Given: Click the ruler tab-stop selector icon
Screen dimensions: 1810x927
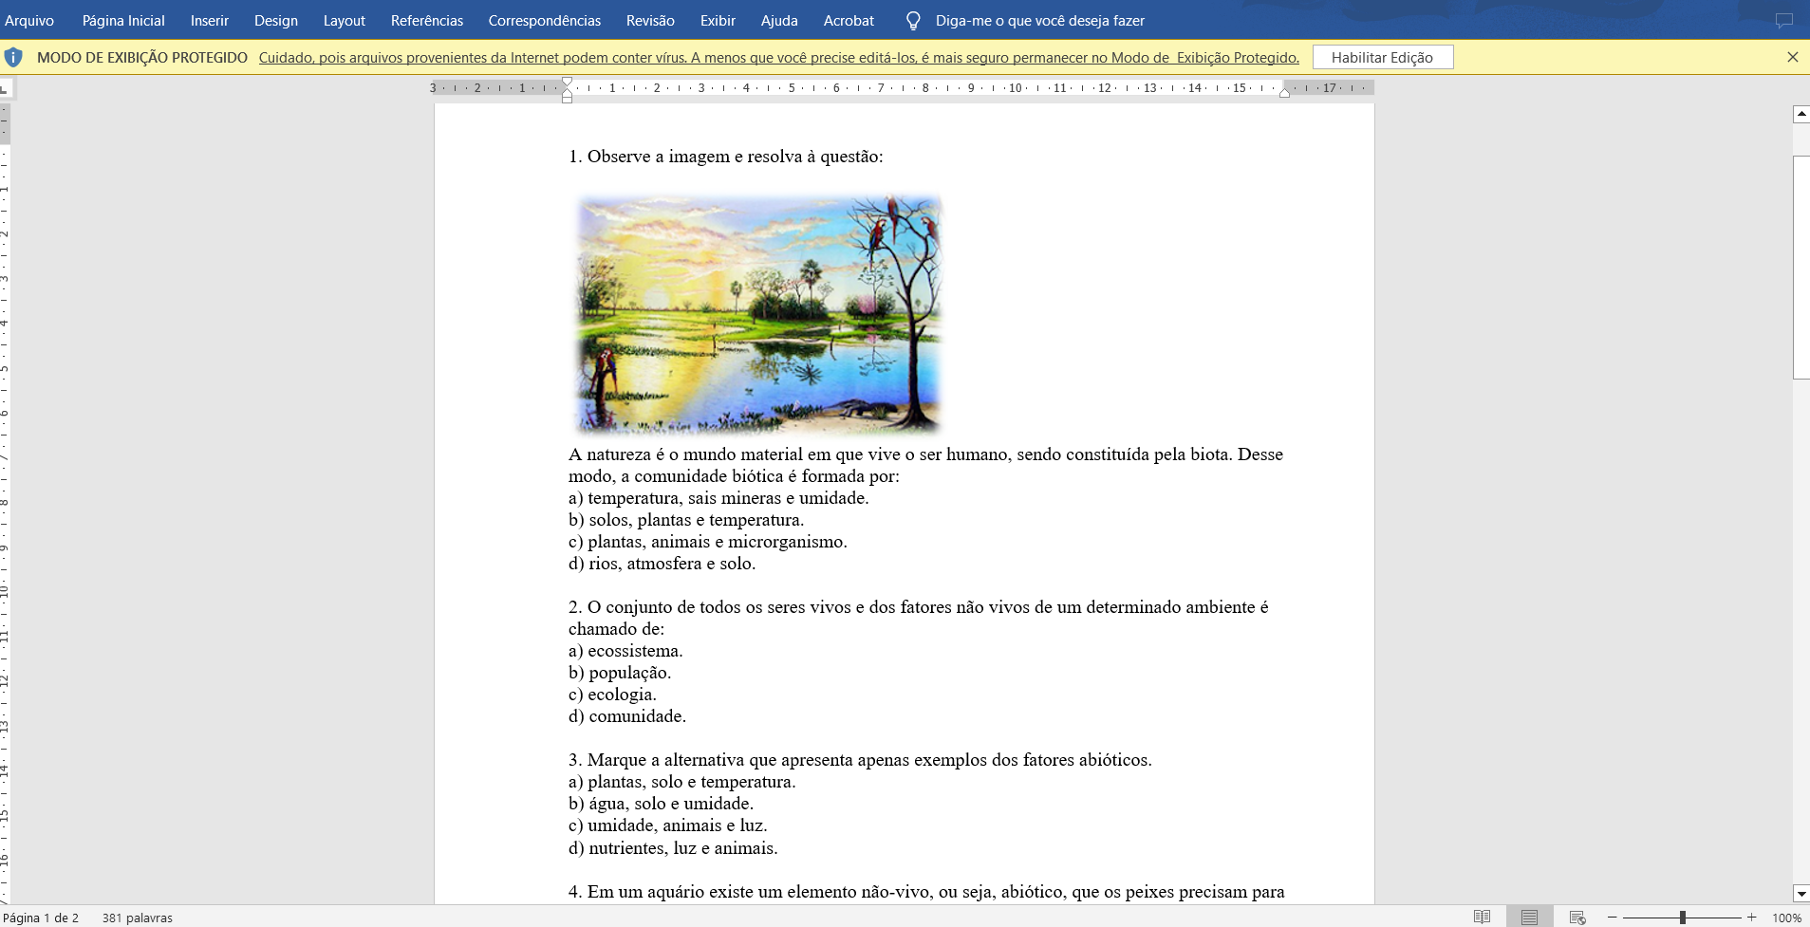Looking at the screenshot, I should coord(6,88).
